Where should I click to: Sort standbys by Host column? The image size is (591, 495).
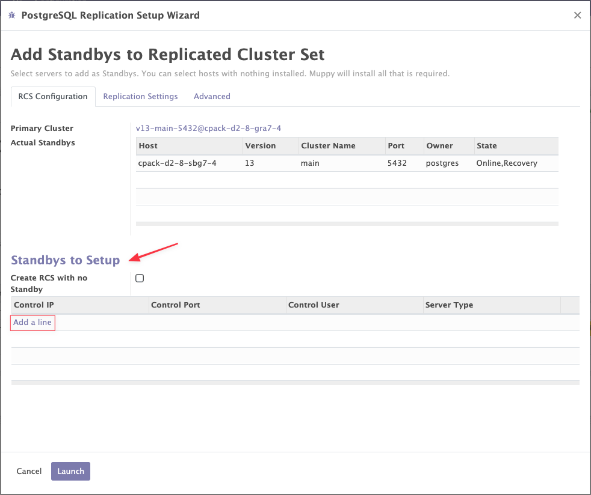click(x=148, y=146)
